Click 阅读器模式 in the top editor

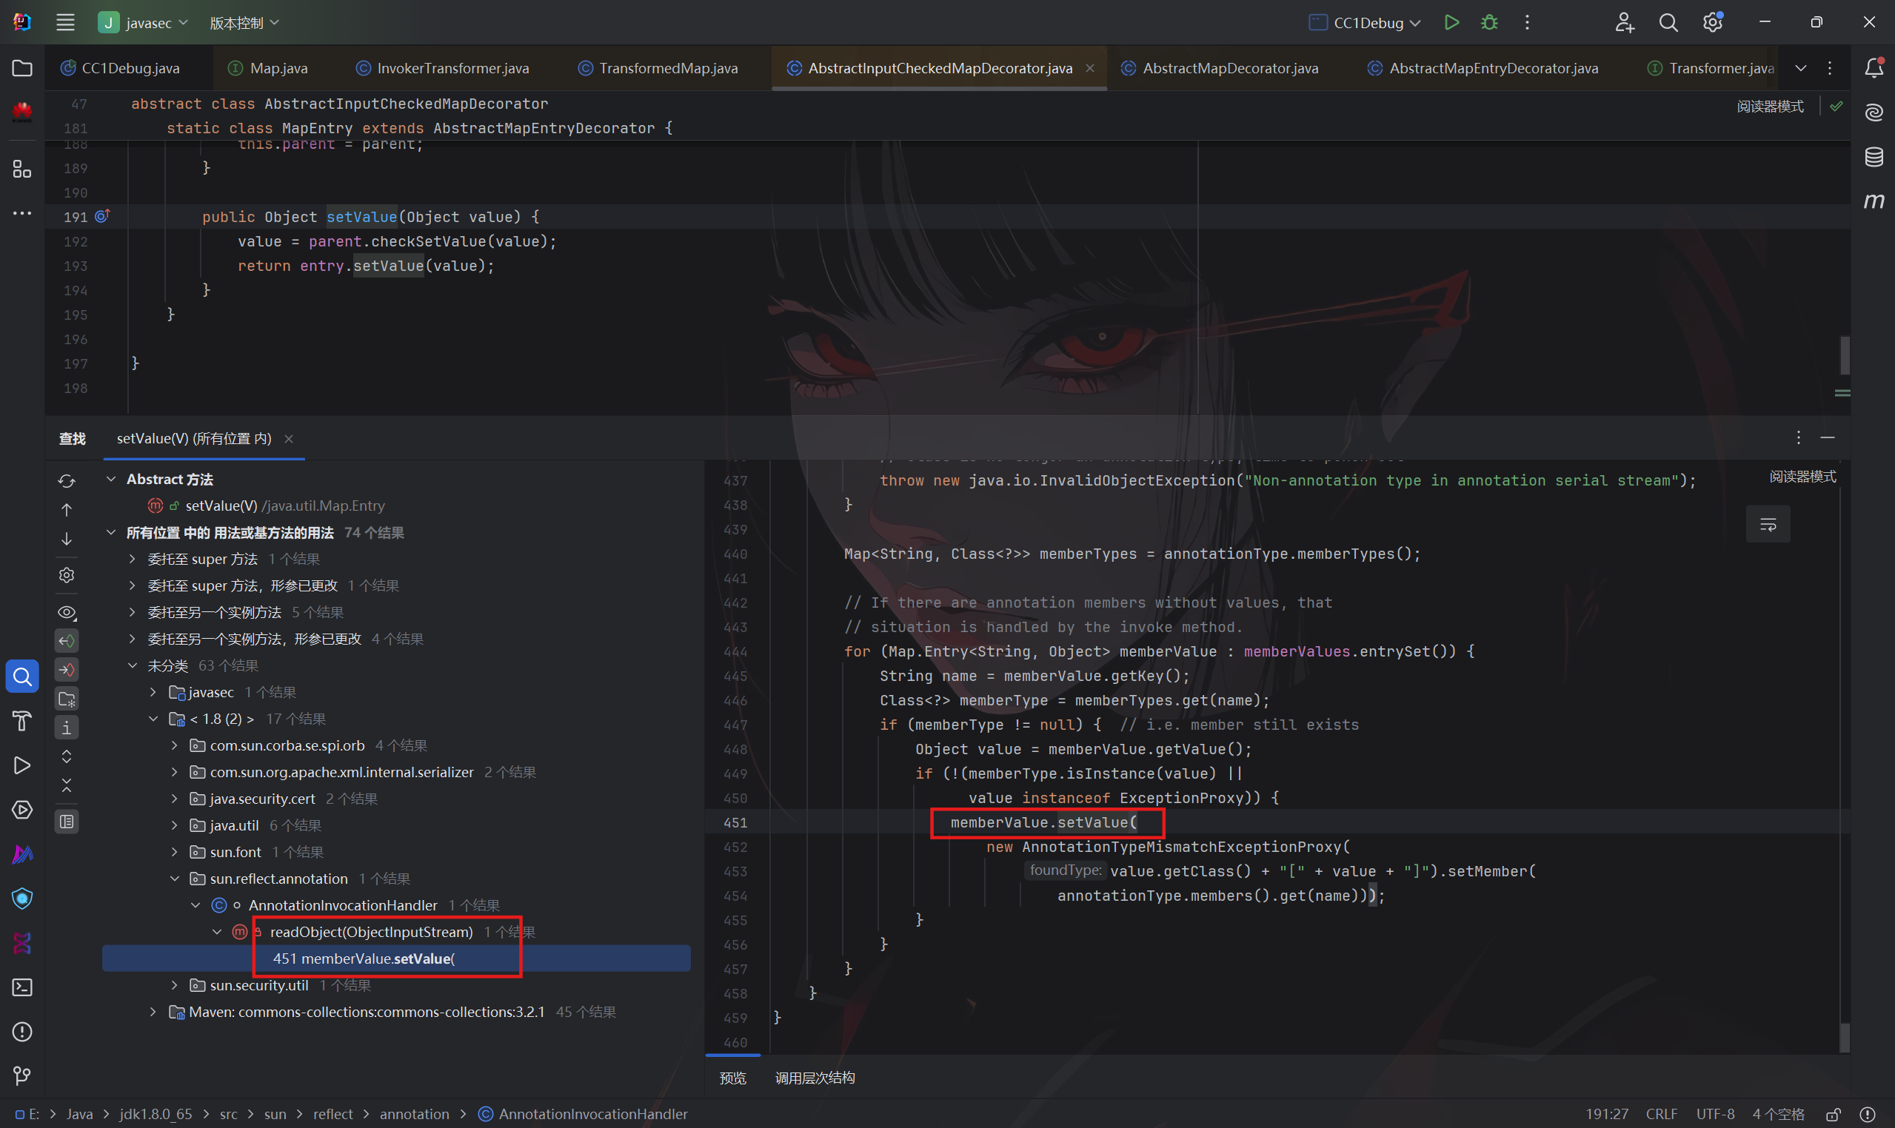coord(1770,107)
